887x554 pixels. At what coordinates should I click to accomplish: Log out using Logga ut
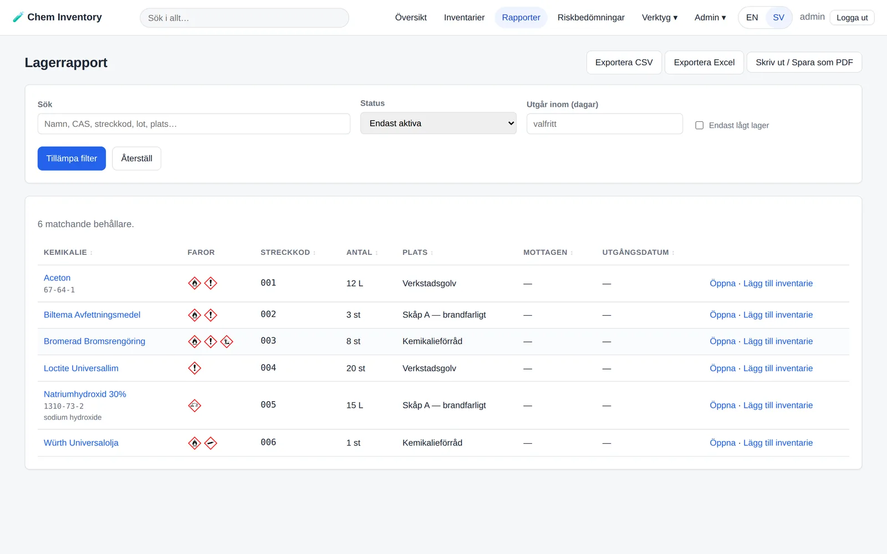click(852, 18)
